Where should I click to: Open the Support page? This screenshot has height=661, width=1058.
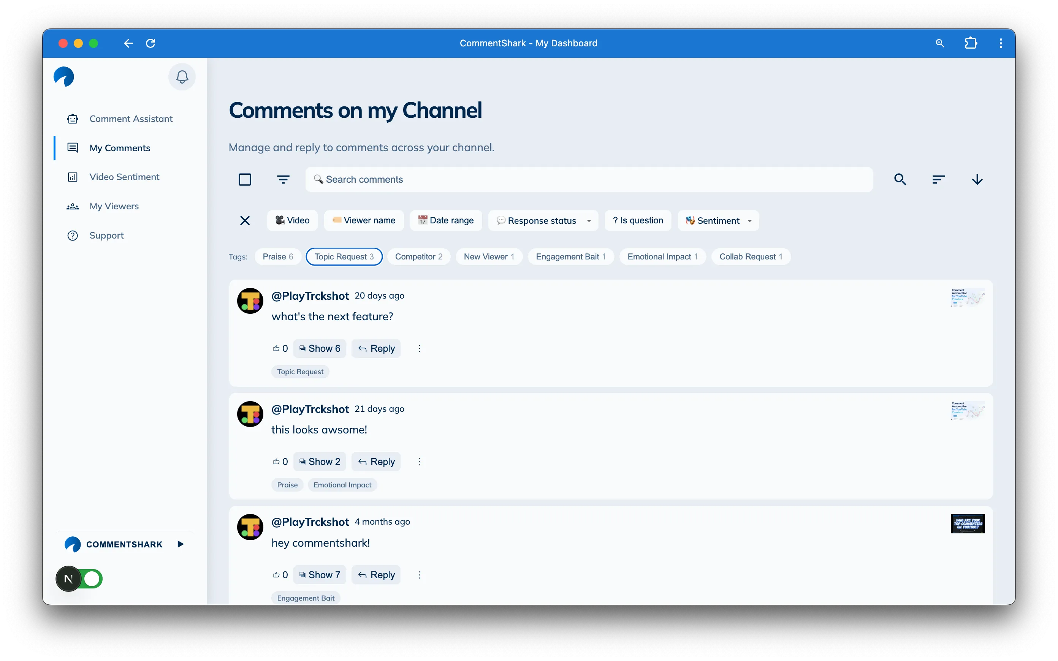pyautogui.click(x=107, y=235)
